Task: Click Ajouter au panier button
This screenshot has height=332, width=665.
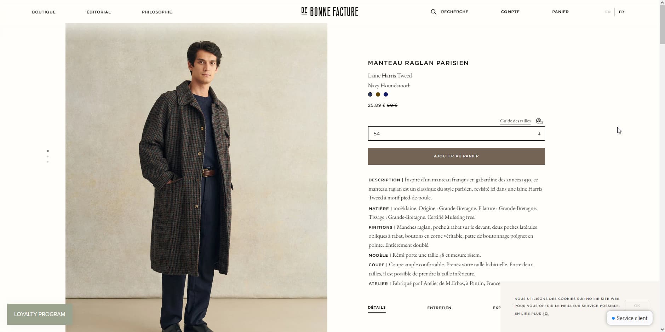Action: click(x=456, y=156)
